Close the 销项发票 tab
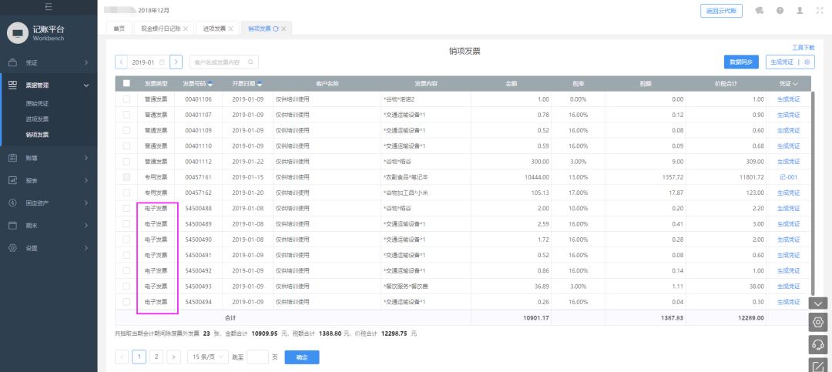Image resolution: width=832 pixels, height=372 pixels. (283, 28)
